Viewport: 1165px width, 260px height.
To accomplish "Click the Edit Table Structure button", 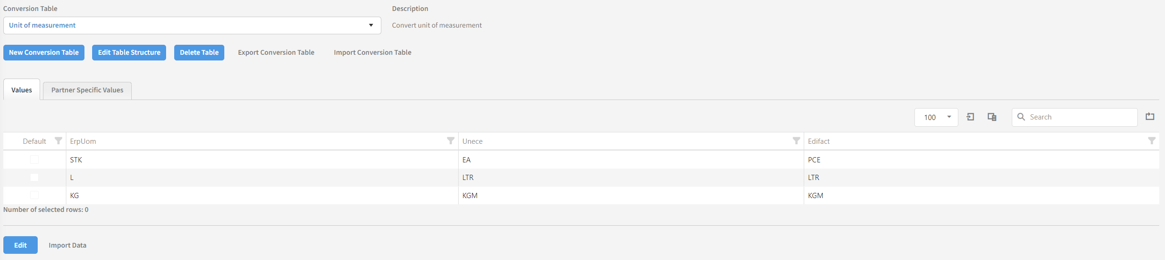I will click(x=129, y=52).
